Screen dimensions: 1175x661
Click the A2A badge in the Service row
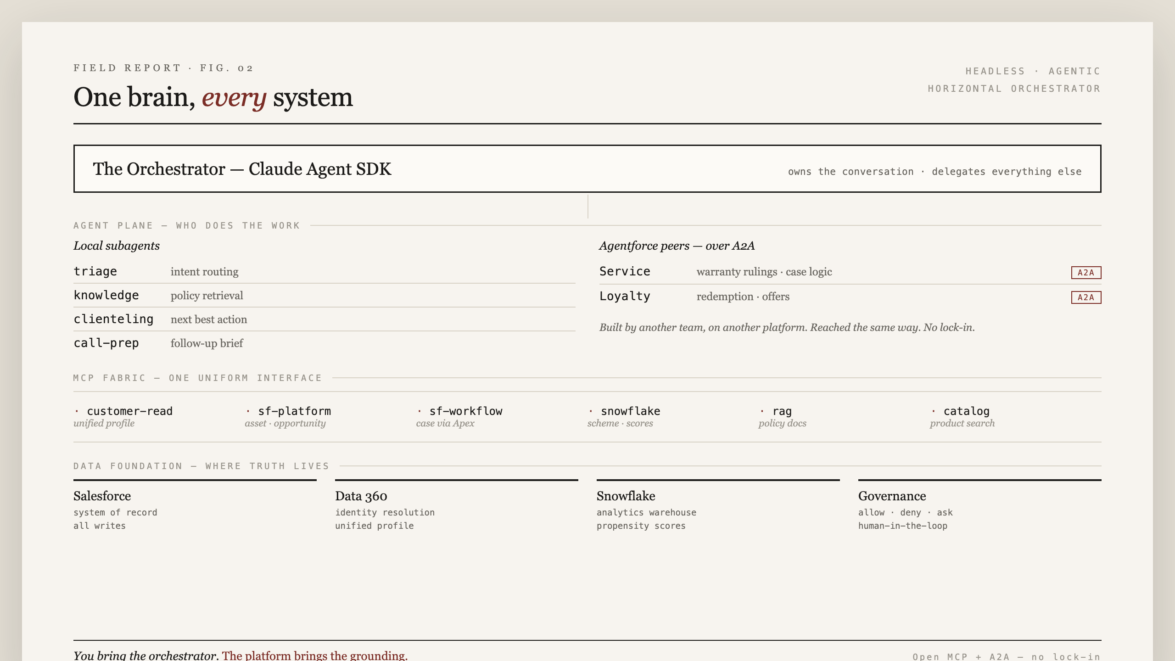click(x=1086, y=273)
